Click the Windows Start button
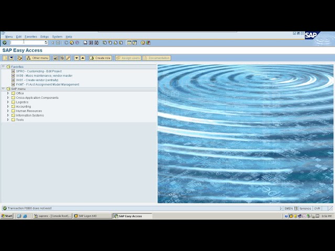This screenshot has width=335, height=251. pyautogui.click(x=7, y=216)
